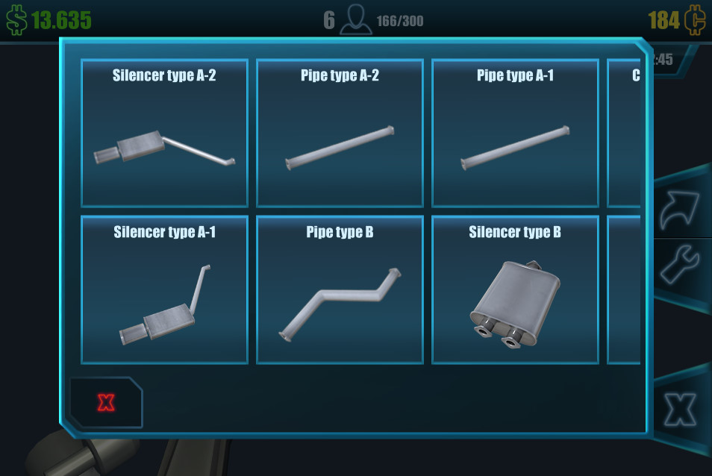Image resolution: width=712 pixels, height=476 pixels.
Task: Tap the gold coin currency icon
Action: (695, 20)
